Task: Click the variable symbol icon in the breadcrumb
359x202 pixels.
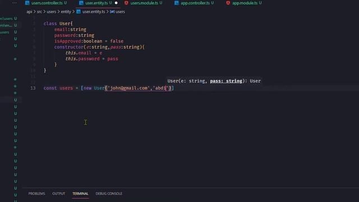Action: 112,12
